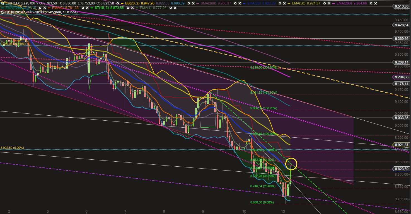
Task: Click the '8.823,50' current price axis tag
Action: pyautogui.click(x=402, y=169)
